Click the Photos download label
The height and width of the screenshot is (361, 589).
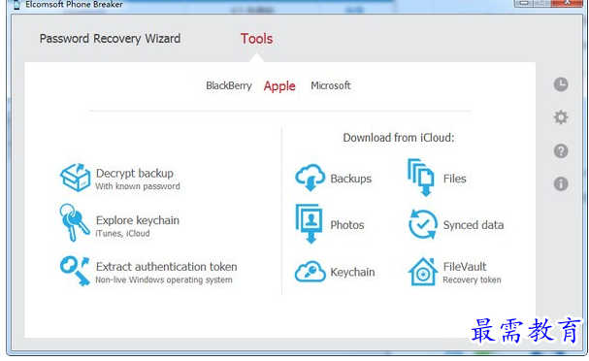tap(347, 225)
